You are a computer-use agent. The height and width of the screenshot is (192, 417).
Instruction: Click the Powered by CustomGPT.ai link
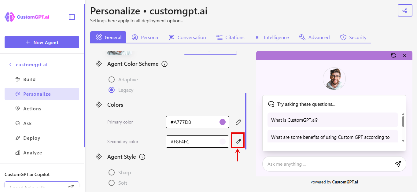click(x=334, y=182)
